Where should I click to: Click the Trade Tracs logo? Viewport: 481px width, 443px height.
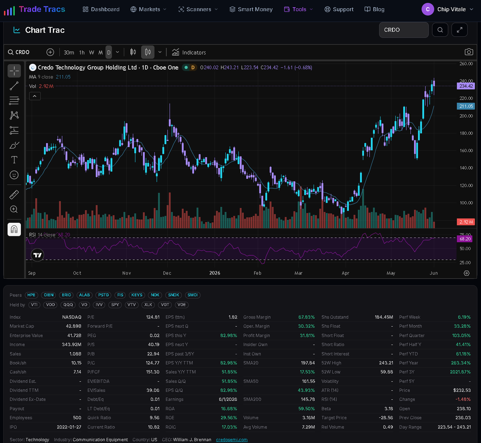pos(34,9)
